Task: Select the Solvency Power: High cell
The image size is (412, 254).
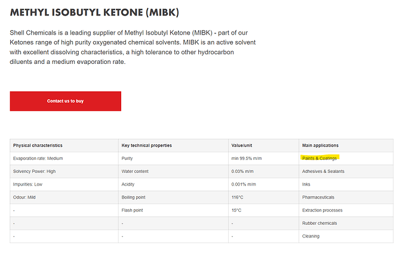Action: [x=35, y=172]
